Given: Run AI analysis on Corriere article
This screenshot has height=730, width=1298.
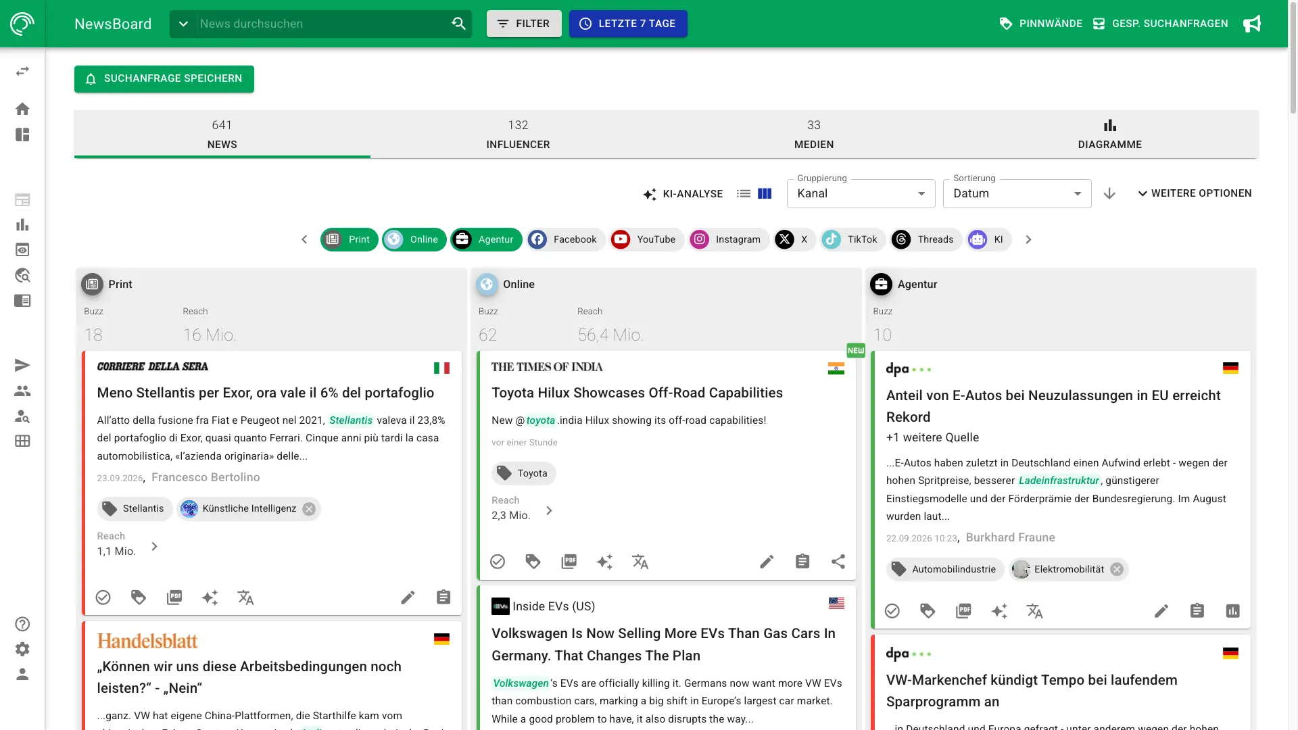Looking at the screenshot, I should pos(210,598).
